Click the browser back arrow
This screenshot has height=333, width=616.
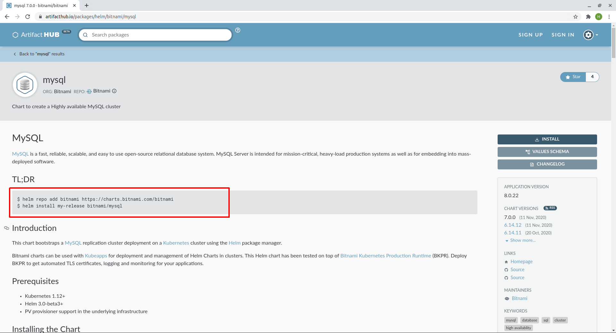tap(7, 17)
